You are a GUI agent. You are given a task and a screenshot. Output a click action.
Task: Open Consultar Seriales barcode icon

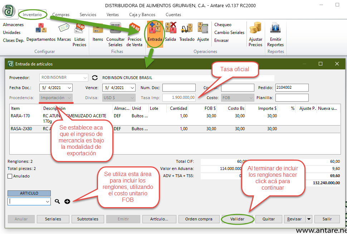click(x=116, y=28)
